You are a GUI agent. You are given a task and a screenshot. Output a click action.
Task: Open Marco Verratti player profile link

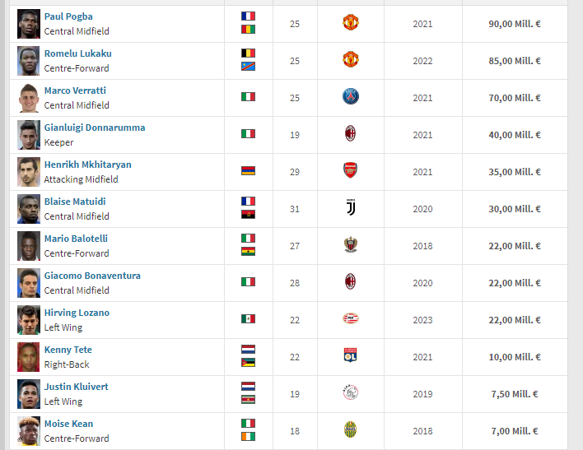click(x=75, y=90)
